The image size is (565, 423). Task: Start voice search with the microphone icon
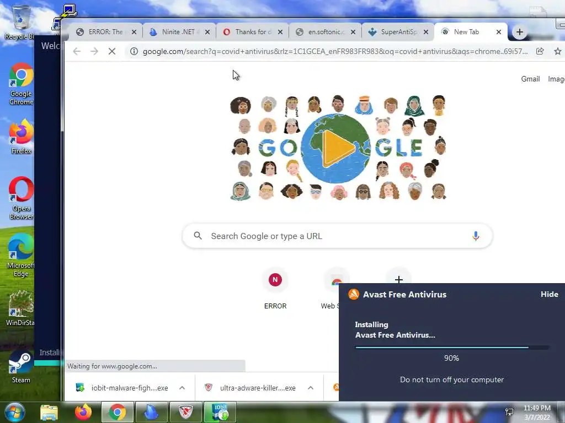[x=476, y=236]
